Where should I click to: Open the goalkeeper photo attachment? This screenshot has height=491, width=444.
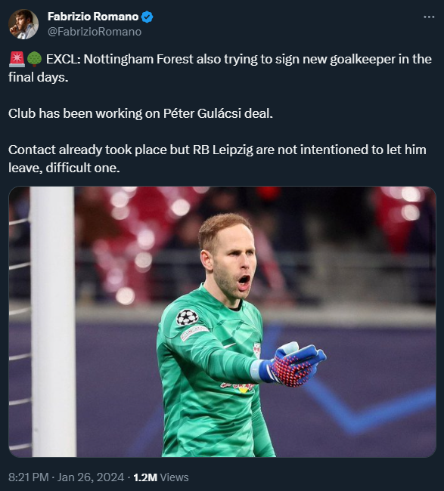coord(222,322)
